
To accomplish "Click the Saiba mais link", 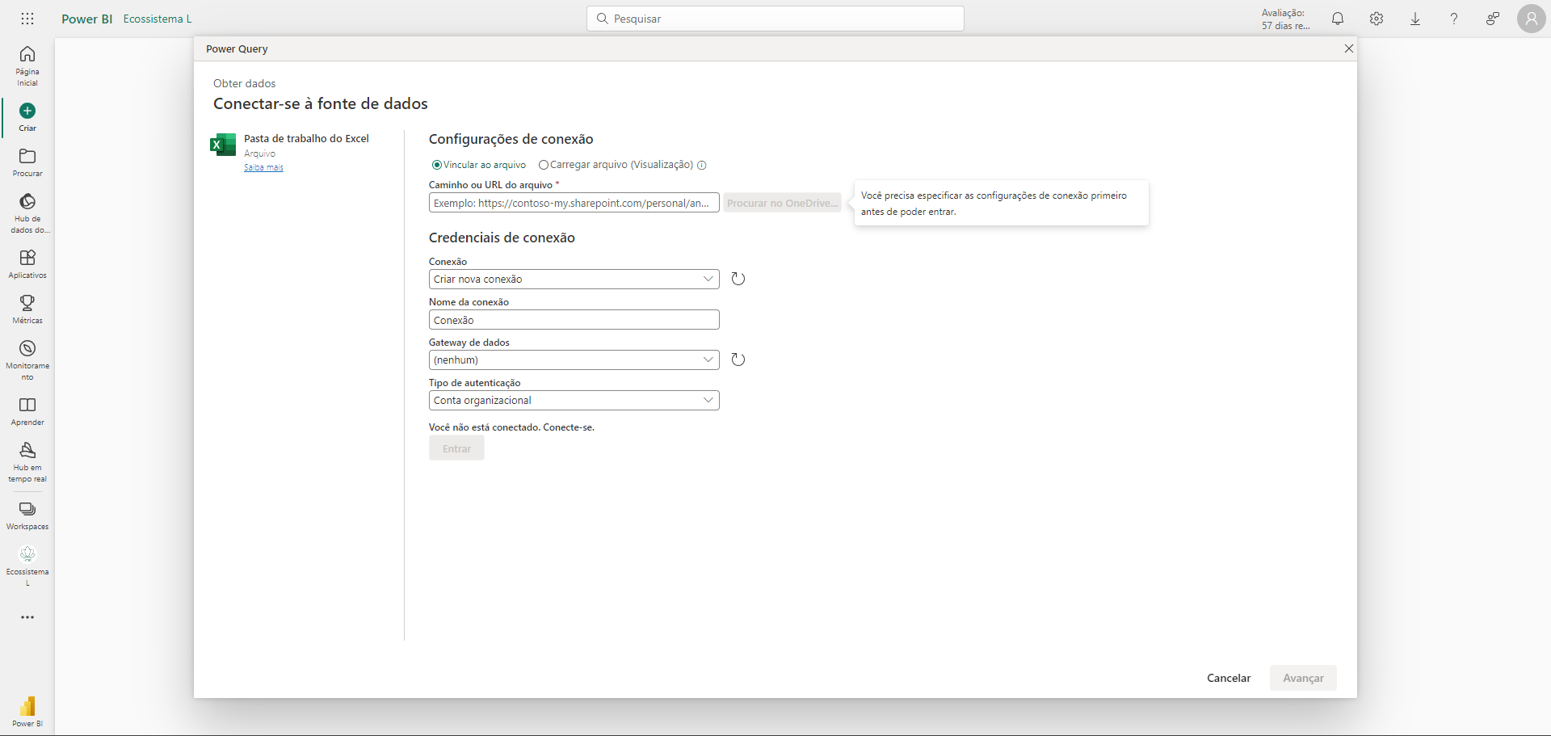I will (x=263, y=167).
